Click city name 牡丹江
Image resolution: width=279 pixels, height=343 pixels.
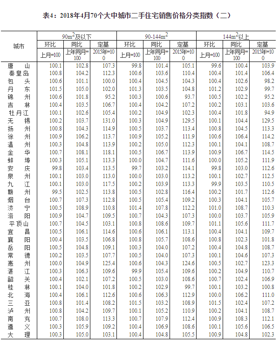click(19, 113)
